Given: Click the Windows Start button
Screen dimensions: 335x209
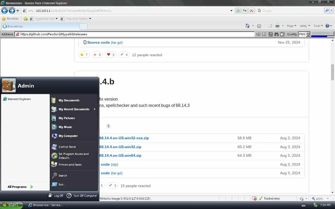Looking at the screenshot, I should coord(11,205).
